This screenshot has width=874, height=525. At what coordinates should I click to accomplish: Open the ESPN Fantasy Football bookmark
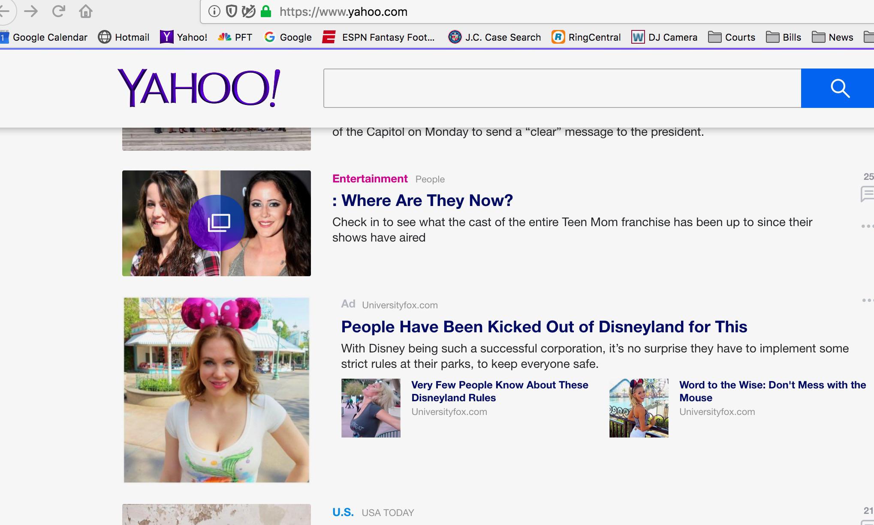(380, 37)
